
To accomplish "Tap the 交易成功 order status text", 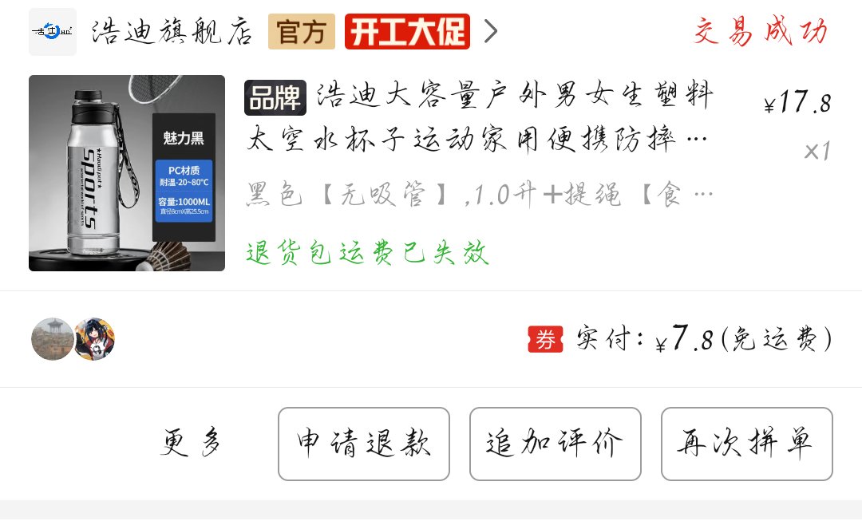I will click(761, 31).
